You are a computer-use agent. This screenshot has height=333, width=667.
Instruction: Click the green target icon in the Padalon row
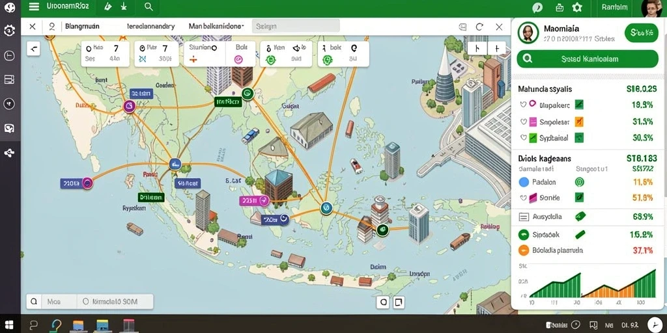pyautogui.click(x=579, y=182)
